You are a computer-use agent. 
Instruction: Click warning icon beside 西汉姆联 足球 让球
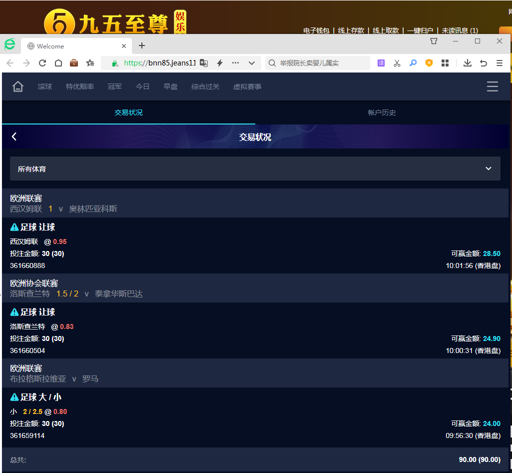point(14,227)
